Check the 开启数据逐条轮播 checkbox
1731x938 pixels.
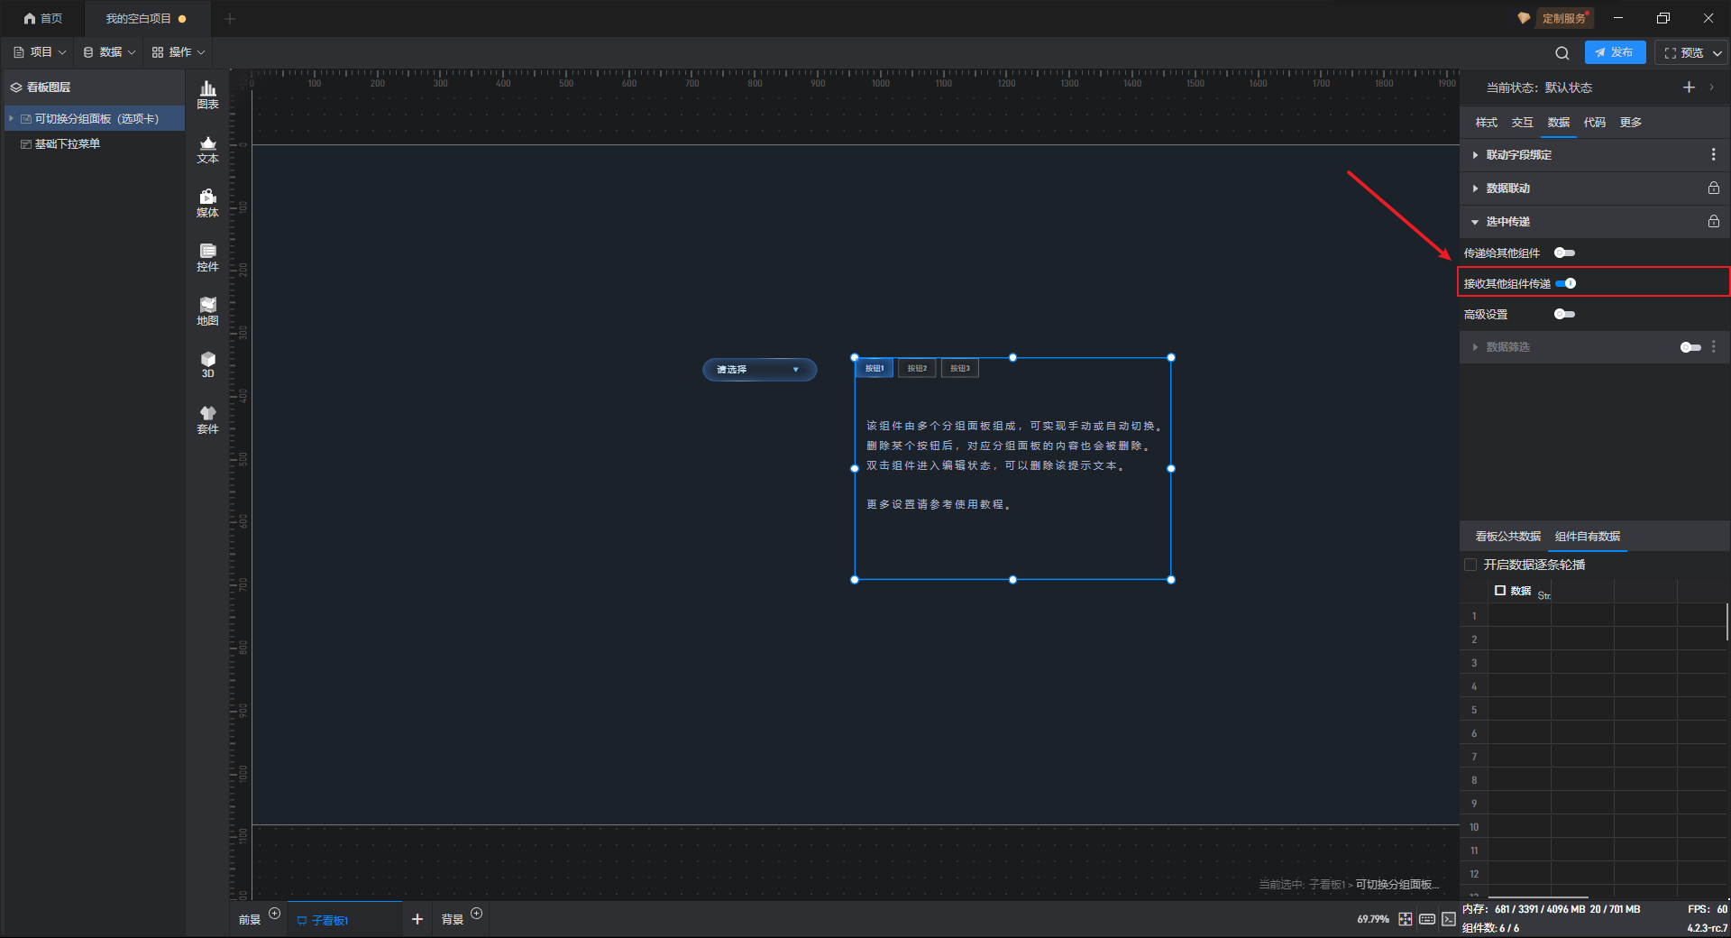point(1470,565)
